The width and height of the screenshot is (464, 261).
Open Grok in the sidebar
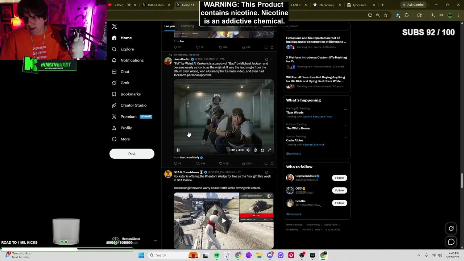coord(121,83)
